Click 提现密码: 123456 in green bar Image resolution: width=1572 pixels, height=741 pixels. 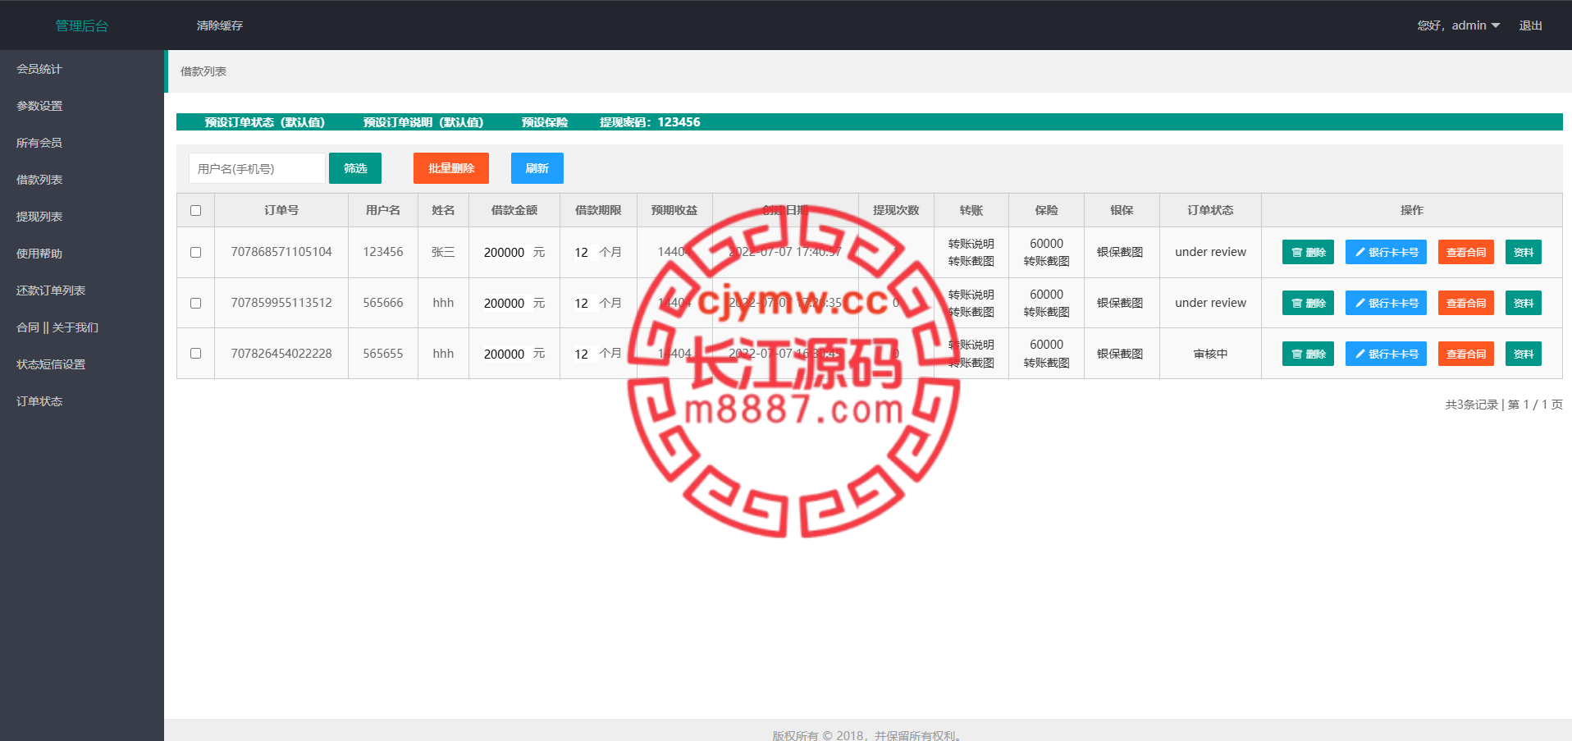coord(650,122)
